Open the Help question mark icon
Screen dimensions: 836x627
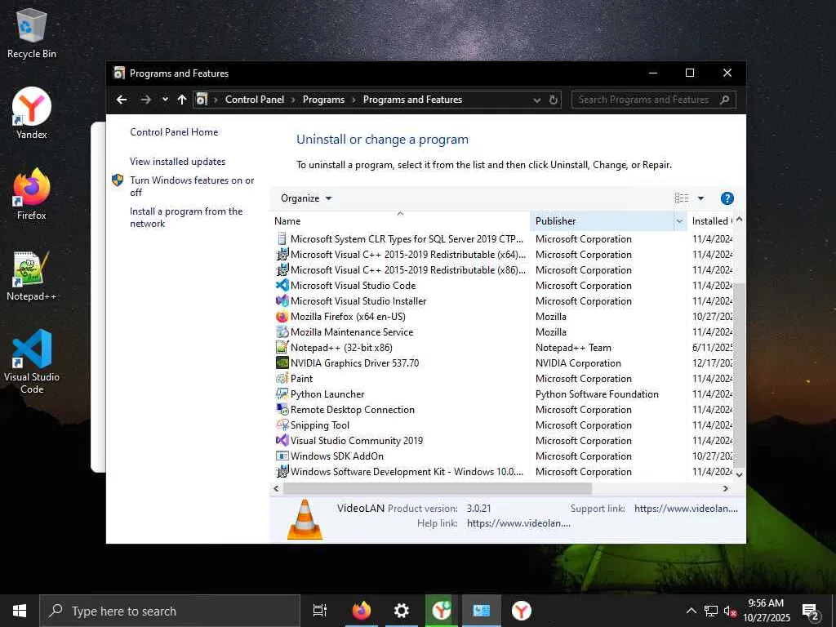(x=727, y=198)
